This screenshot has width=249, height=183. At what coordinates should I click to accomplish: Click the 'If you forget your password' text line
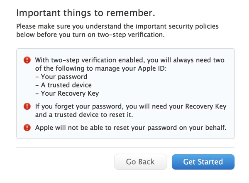point(131,106)
